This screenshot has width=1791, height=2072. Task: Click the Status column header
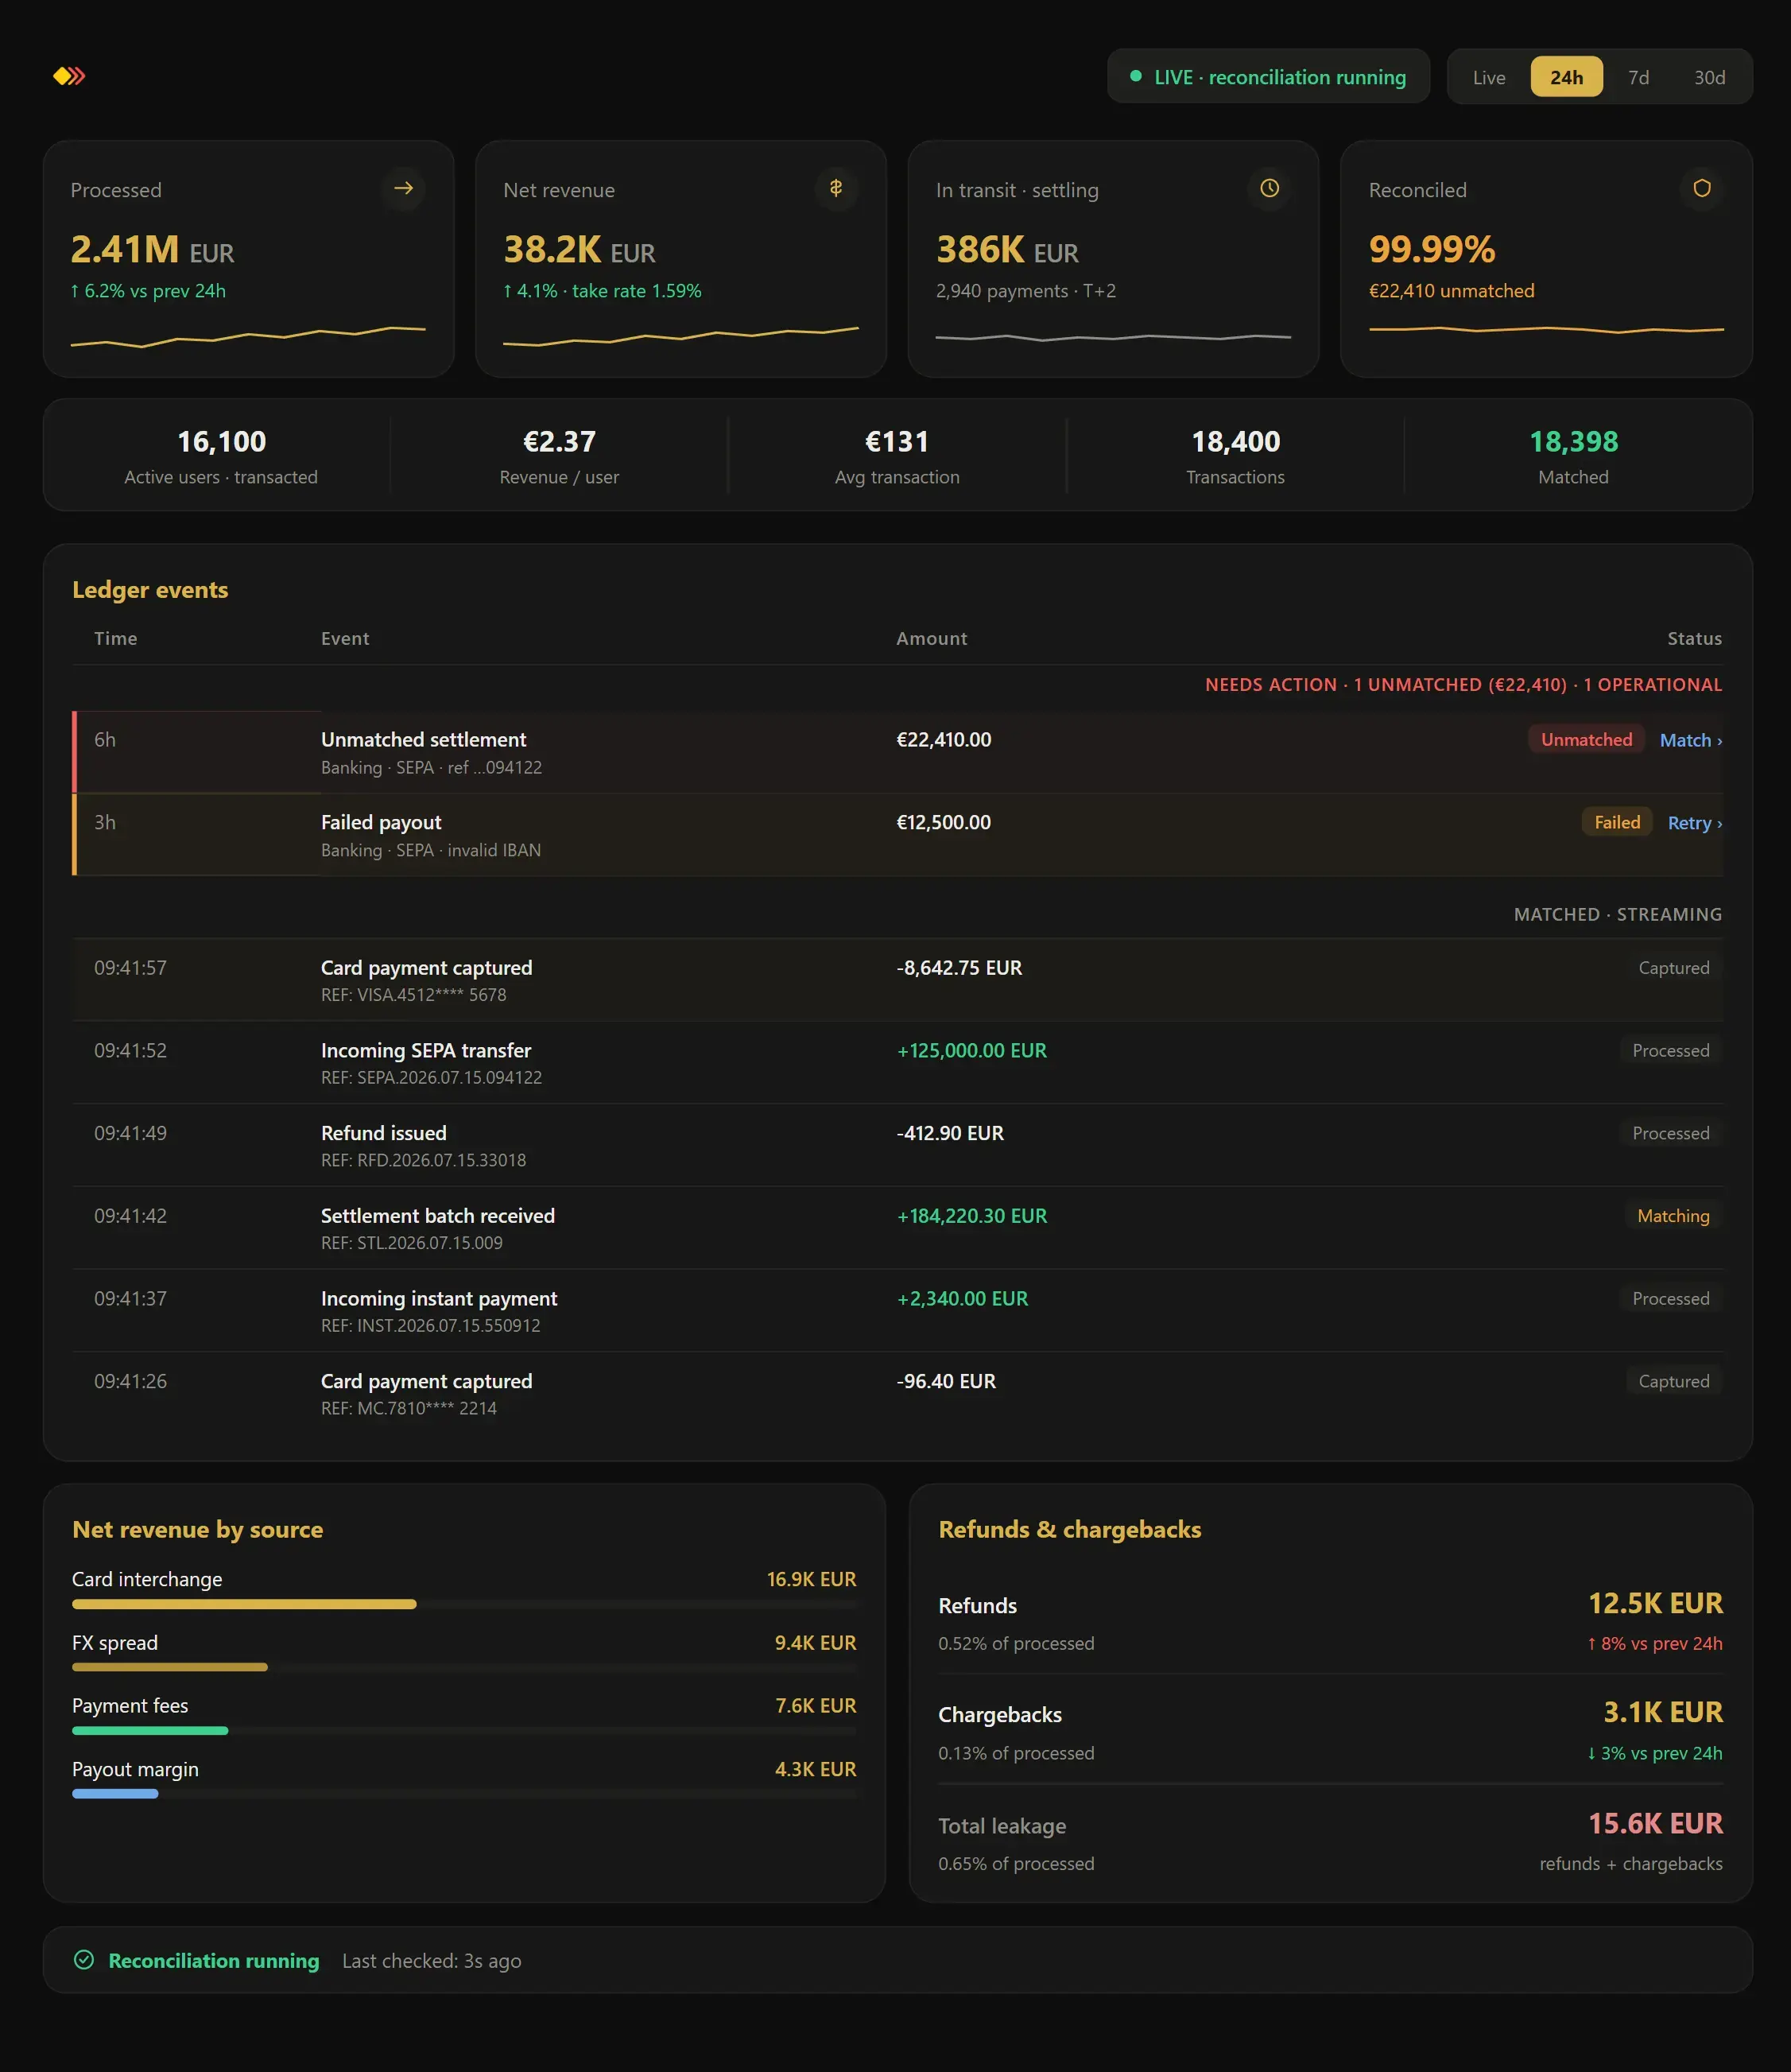click(1694, 638)
